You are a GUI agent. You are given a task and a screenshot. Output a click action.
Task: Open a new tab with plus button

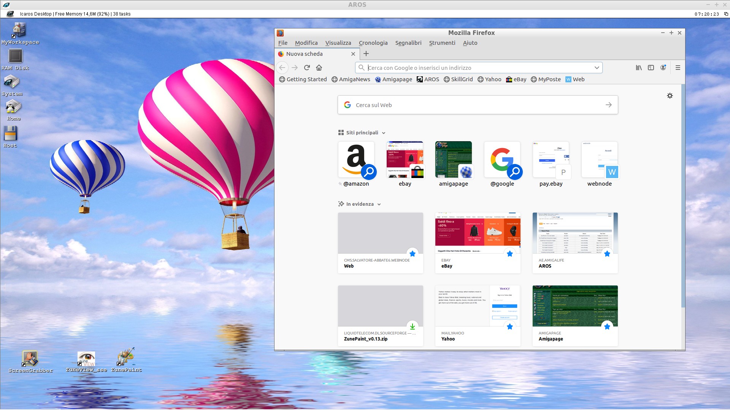tap(366, 54)
